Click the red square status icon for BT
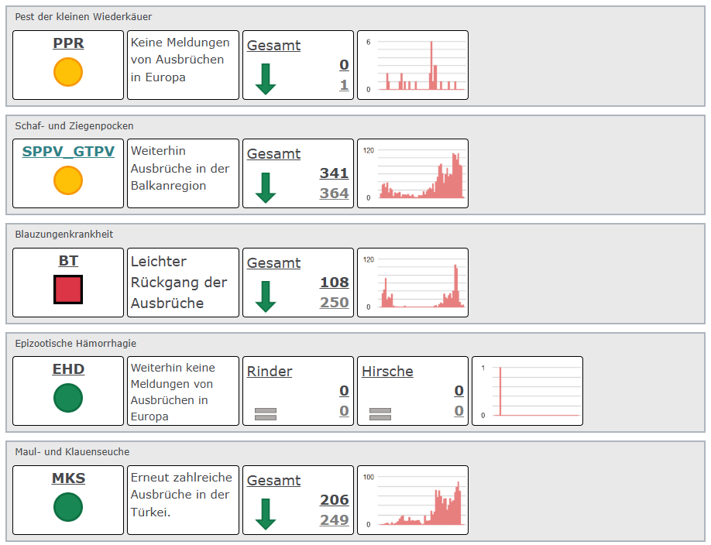 68,290
